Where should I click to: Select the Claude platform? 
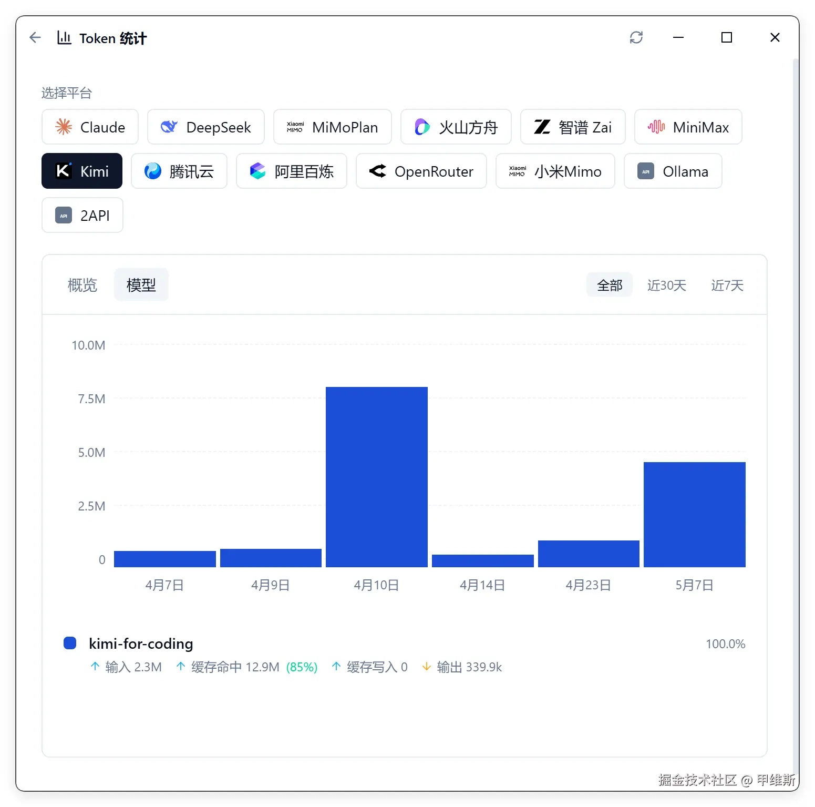point(90,127)
